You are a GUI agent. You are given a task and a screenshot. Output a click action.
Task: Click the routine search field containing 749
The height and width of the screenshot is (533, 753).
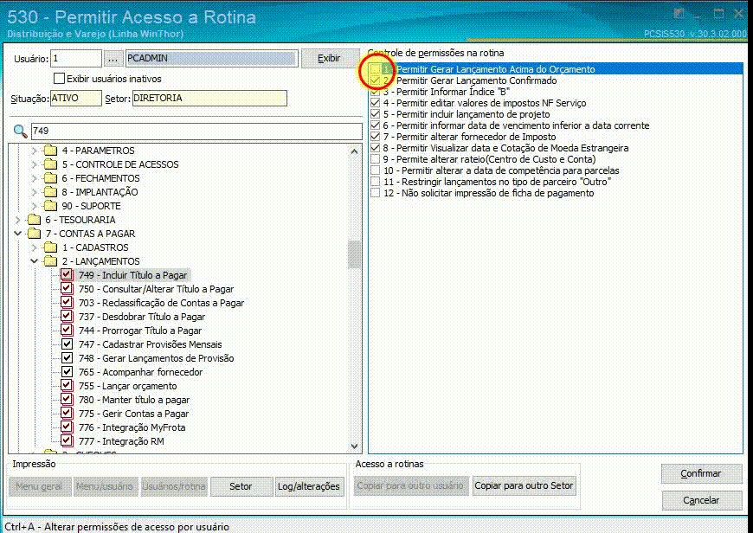(196, 132)
